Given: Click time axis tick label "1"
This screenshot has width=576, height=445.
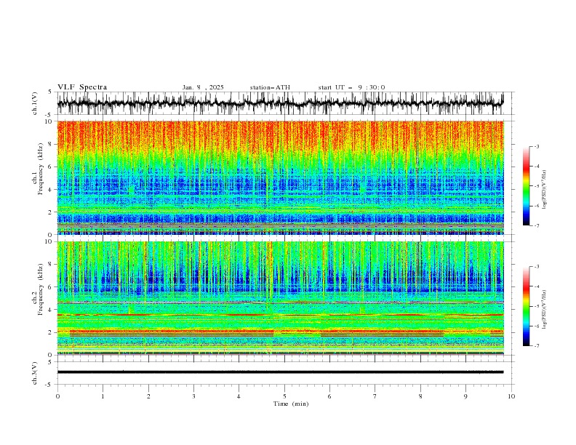Looking at the screenshot, I should coord(103,396).
